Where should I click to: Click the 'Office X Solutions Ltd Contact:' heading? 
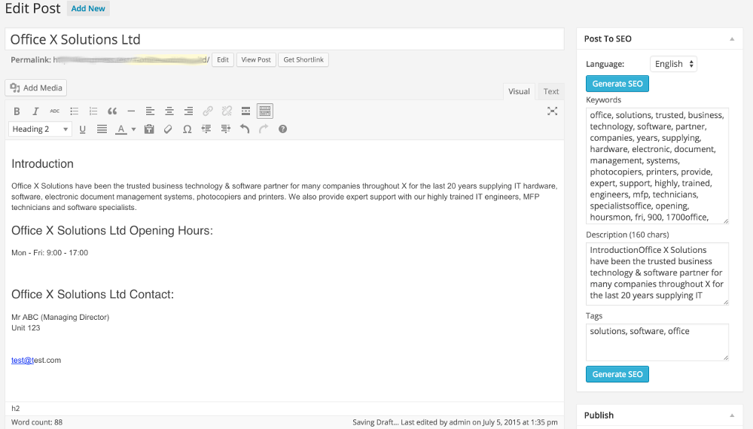pos(93,294)
